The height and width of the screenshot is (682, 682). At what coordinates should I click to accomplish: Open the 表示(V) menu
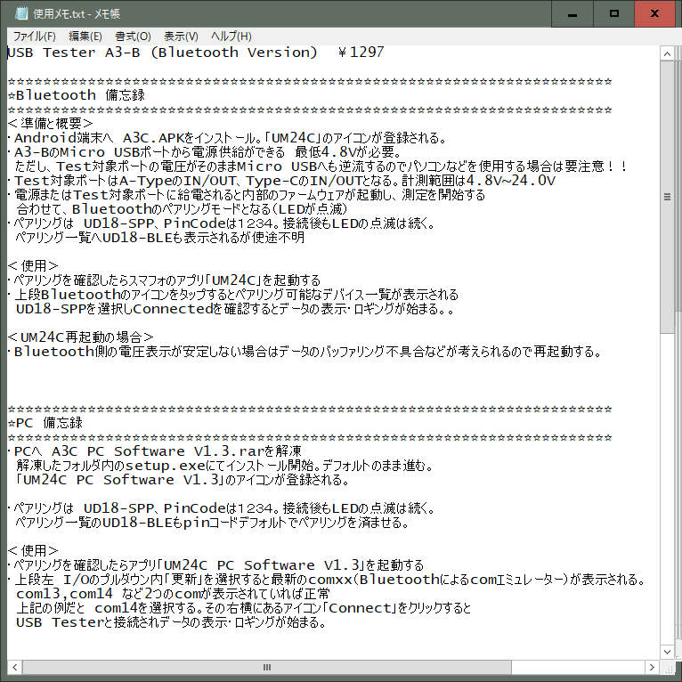point(181,37)
